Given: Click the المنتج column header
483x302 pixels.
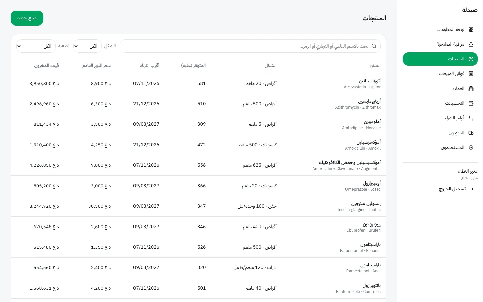Looking at the screenshot, I should click(375, 66).
